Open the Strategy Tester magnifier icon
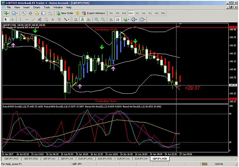Viewport: 239px width, 167px height. click(x=50, y=13)
